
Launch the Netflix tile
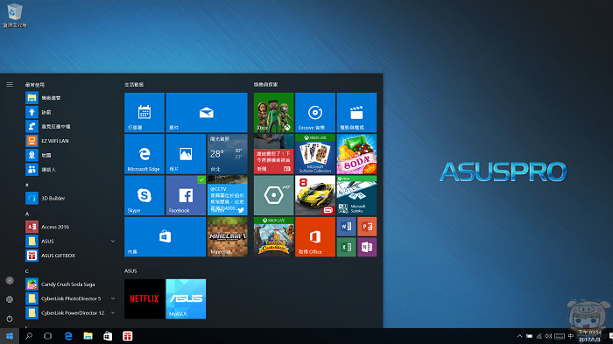click(144, 298)
